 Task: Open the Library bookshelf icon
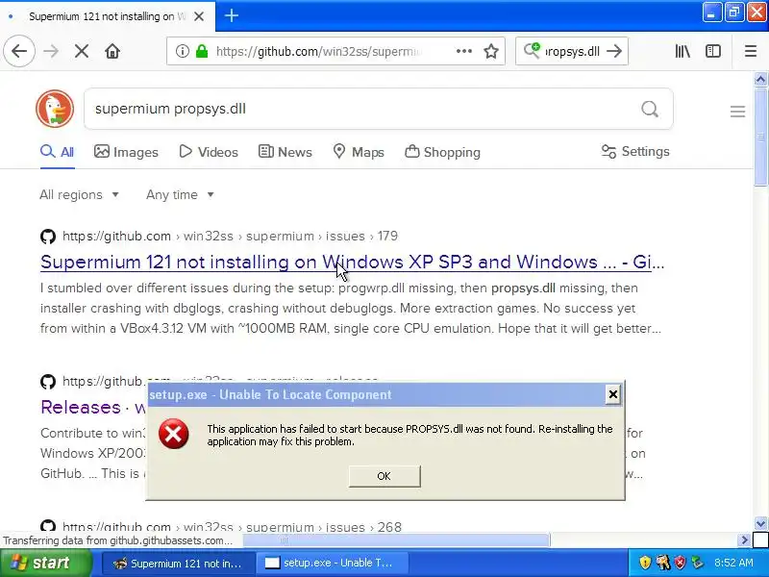pos(682,51)
